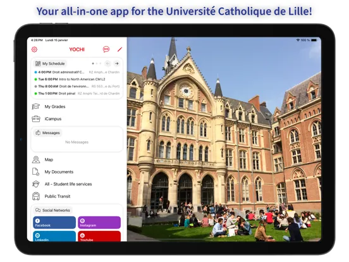
Task: Open settings via the red gear icon
Action: 34,49
